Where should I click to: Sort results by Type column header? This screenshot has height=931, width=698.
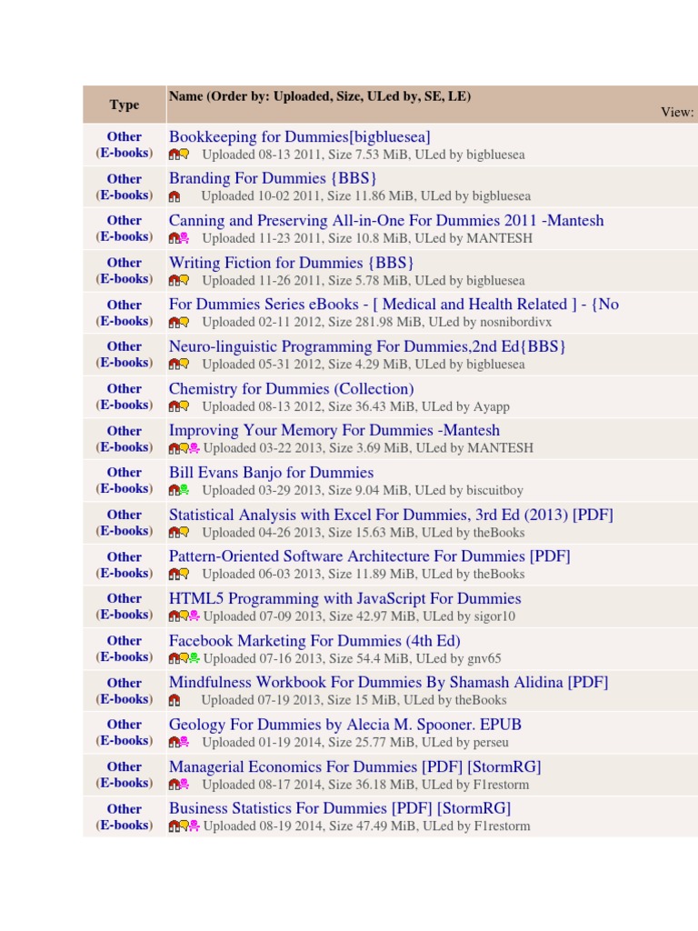[124, 105]
